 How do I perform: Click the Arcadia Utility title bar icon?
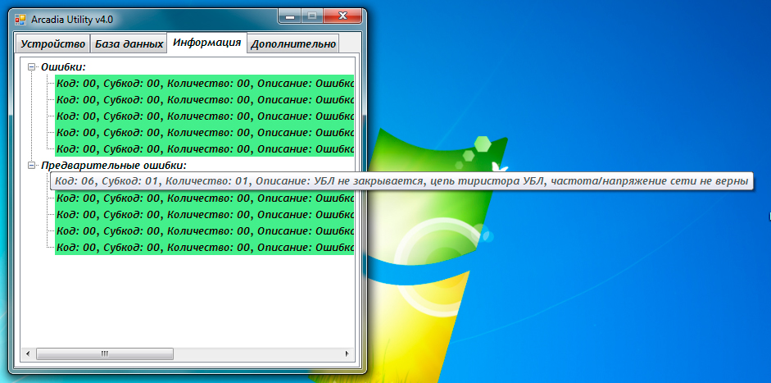[x=20, y=19]
